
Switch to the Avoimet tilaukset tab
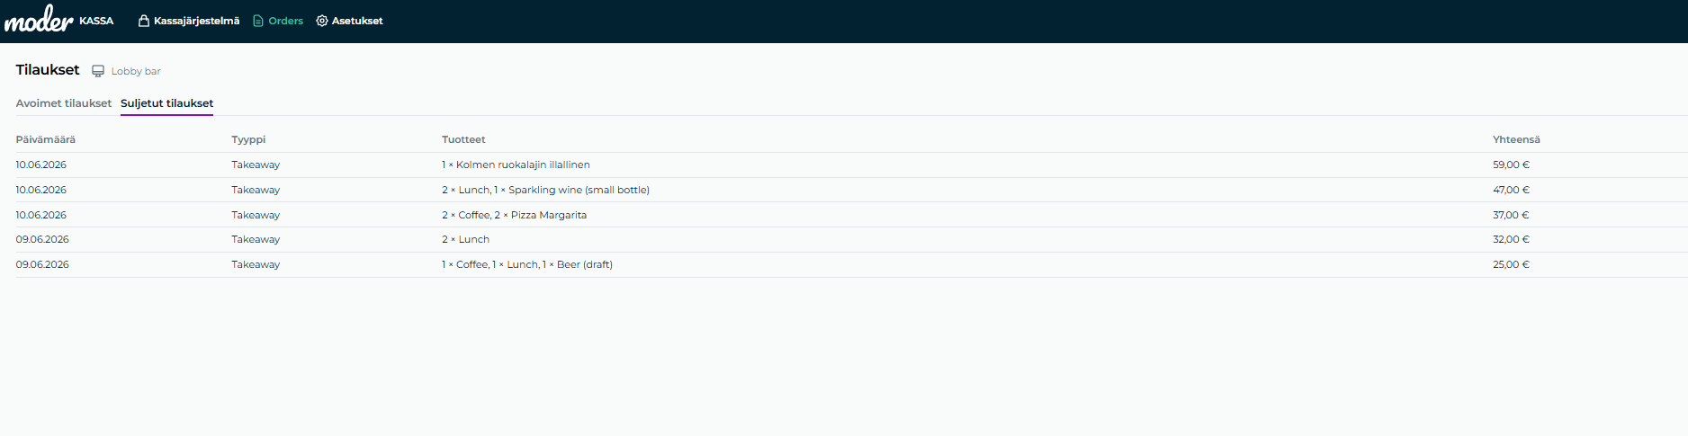[x=64, y=103]
